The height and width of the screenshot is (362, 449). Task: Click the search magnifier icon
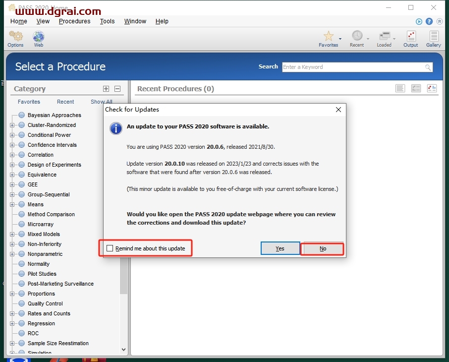[428, 67]
